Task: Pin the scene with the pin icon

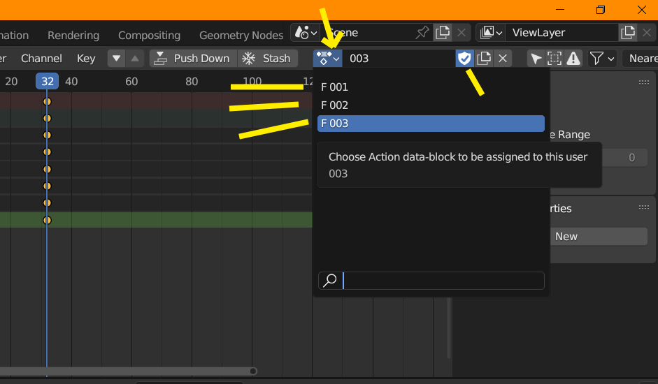Action: coord(422,32)
